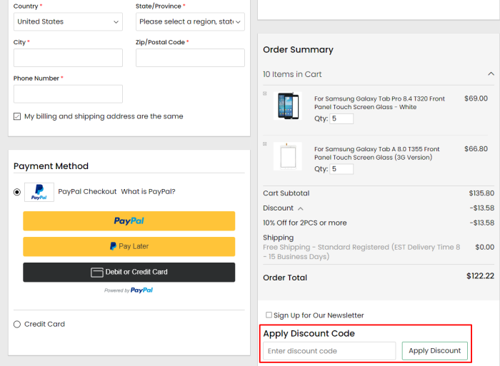Focus the Phone Number input field
Viewport: 500px width, 366px height.
(68, 94)
